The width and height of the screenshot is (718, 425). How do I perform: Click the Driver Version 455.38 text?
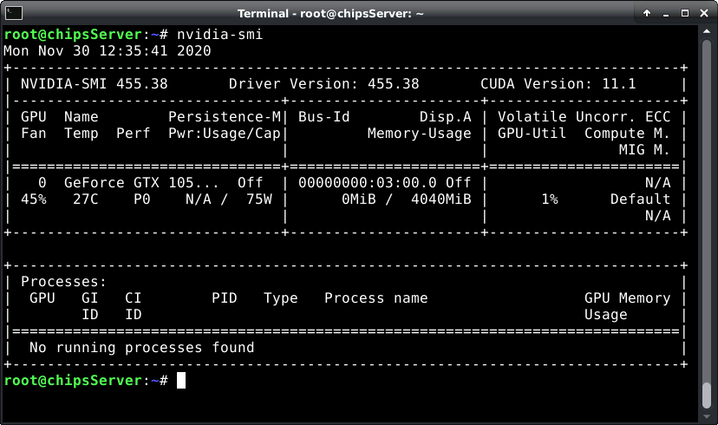(x=323, y=84)
